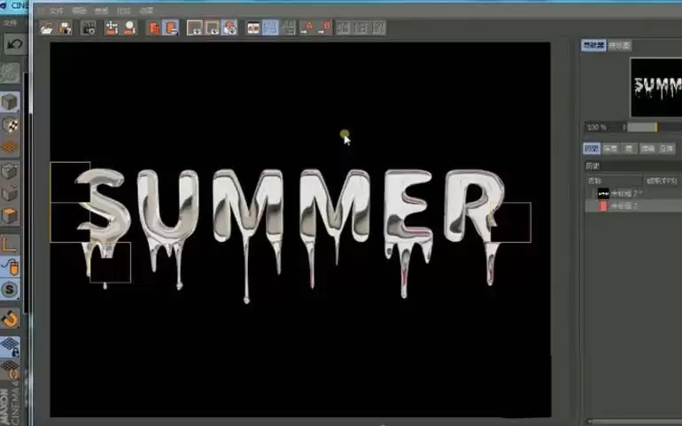This screenshot has width=682, height=426.
Task: Click the Navigator SUMMER preview thumbnail
Action: pos(656,87)
